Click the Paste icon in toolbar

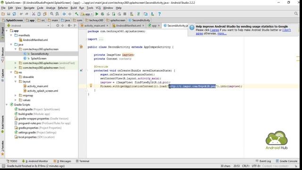pyautogui.click(x=45, y=14)
